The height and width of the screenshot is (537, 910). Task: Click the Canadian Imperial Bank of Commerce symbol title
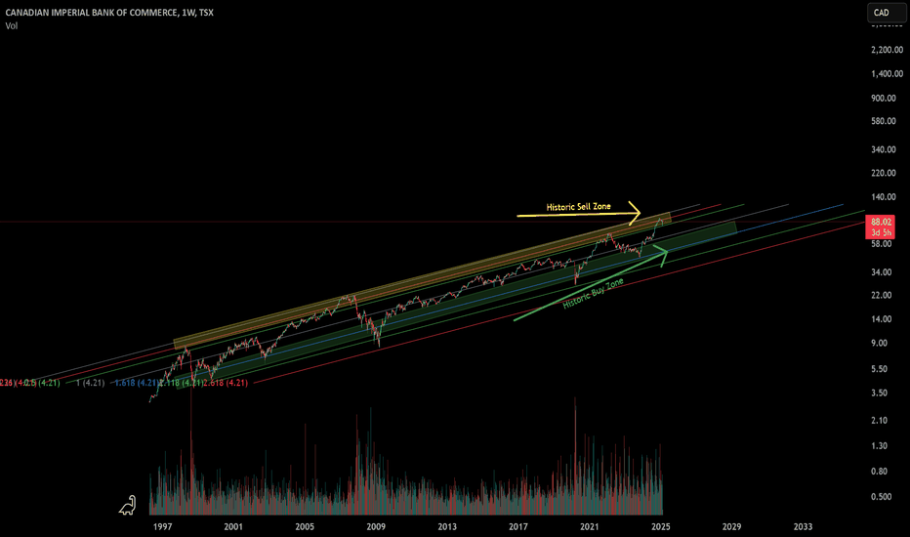pyautogui.click(x=109, y=12)
